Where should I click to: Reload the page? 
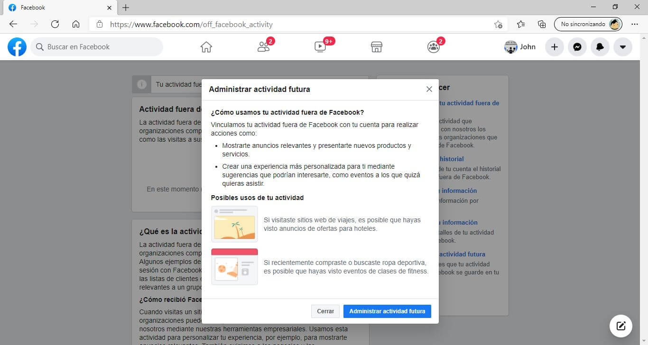(55, 24)
